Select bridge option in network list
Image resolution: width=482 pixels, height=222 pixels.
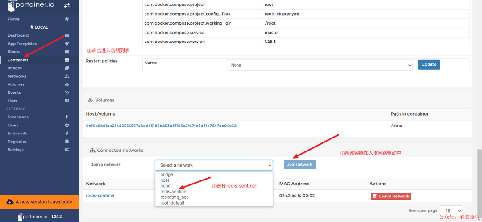(x=166, y=175)
